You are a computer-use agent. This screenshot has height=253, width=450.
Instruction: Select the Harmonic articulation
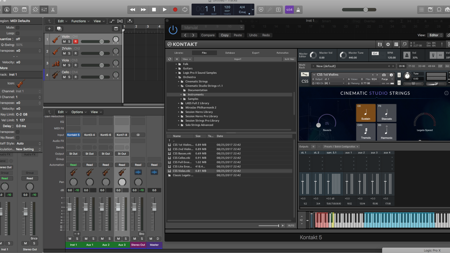pos(386,132)
